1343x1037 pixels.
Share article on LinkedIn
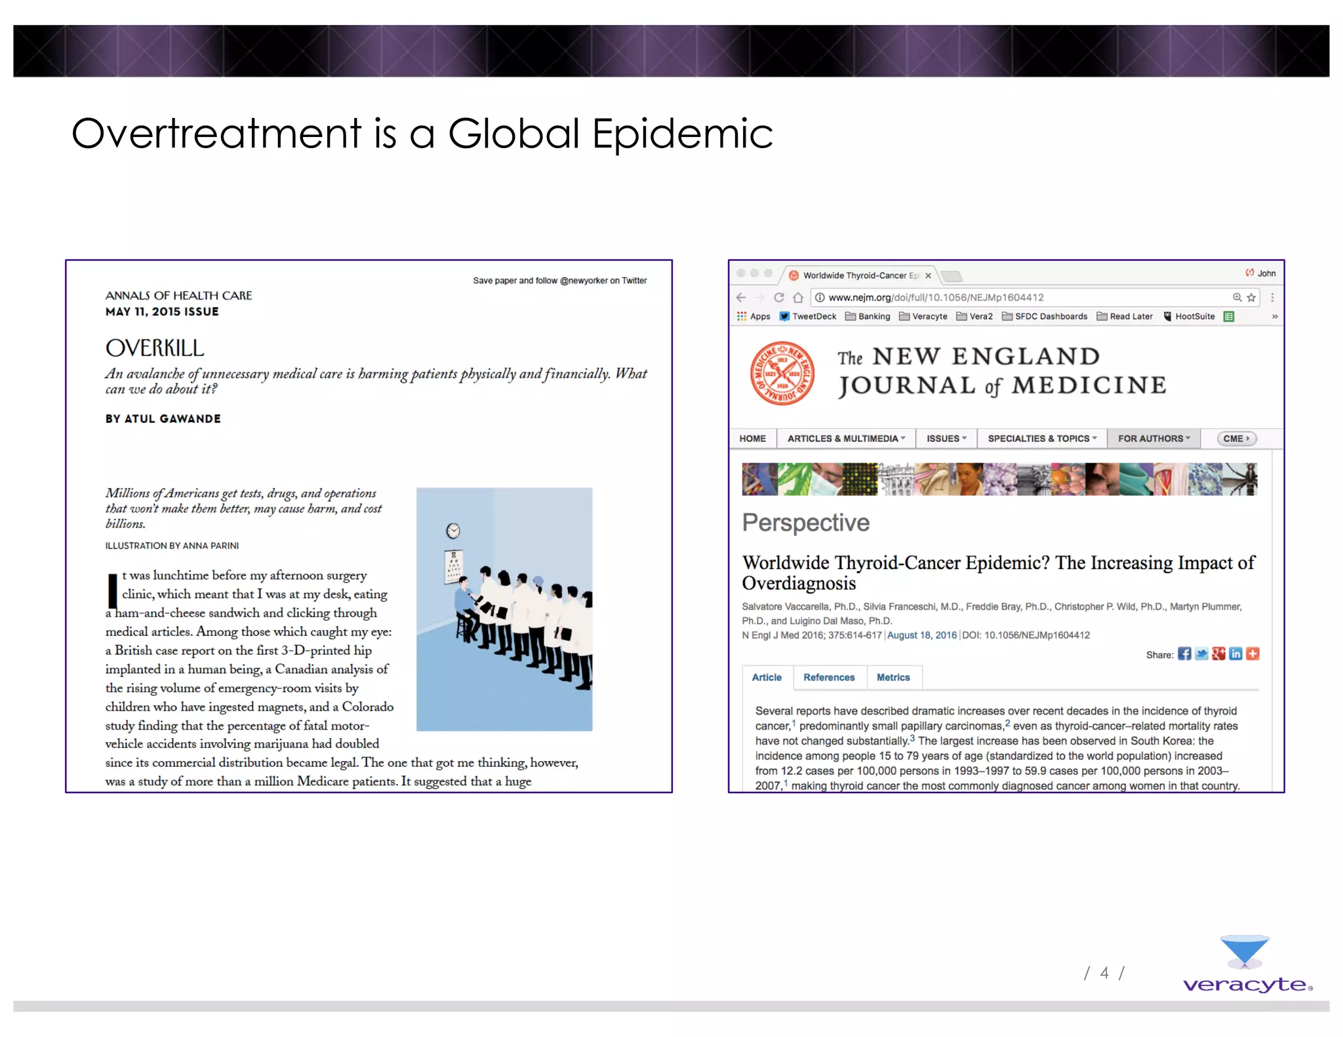coord(1235,654)
